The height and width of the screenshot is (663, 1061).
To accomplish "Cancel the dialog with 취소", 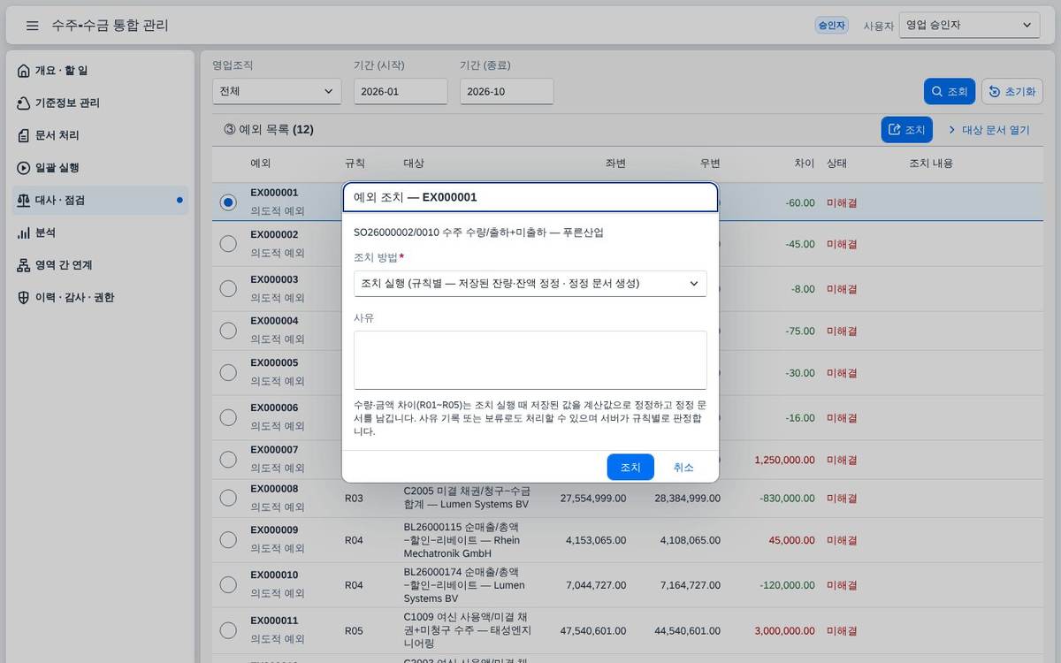I will [x=683, y=467].
